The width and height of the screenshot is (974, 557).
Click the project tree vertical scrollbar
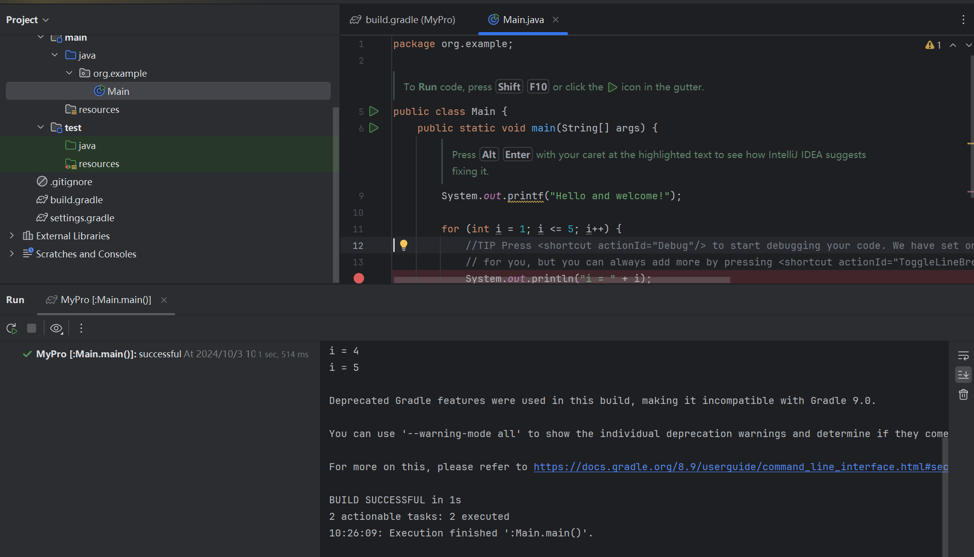(336, 196)
